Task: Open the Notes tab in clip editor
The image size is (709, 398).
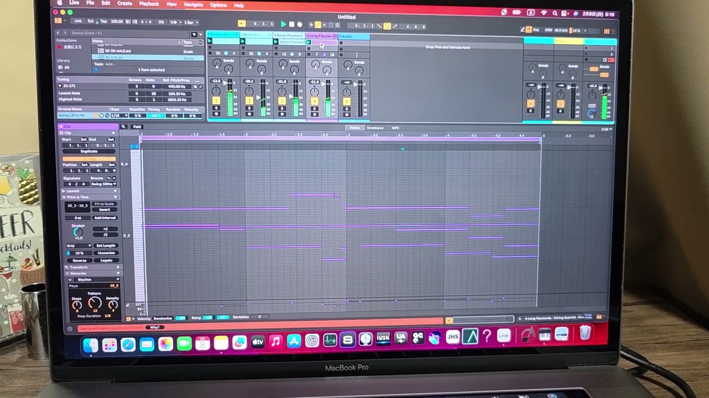Action: tap(354, 128)
